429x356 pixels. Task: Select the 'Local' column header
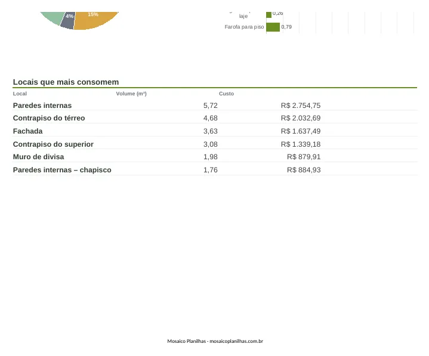tap(20, 94)
